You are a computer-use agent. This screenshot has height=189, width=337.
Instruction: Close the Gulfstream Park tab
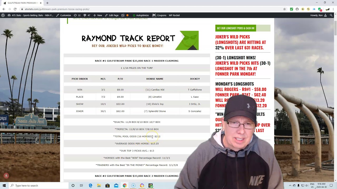point(41,3)
